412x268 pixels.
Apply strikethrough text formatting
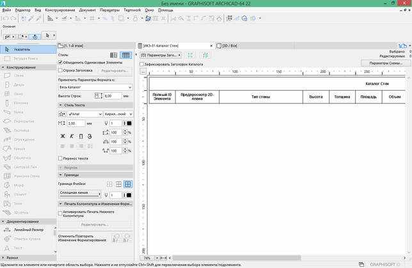pos(90,136)
